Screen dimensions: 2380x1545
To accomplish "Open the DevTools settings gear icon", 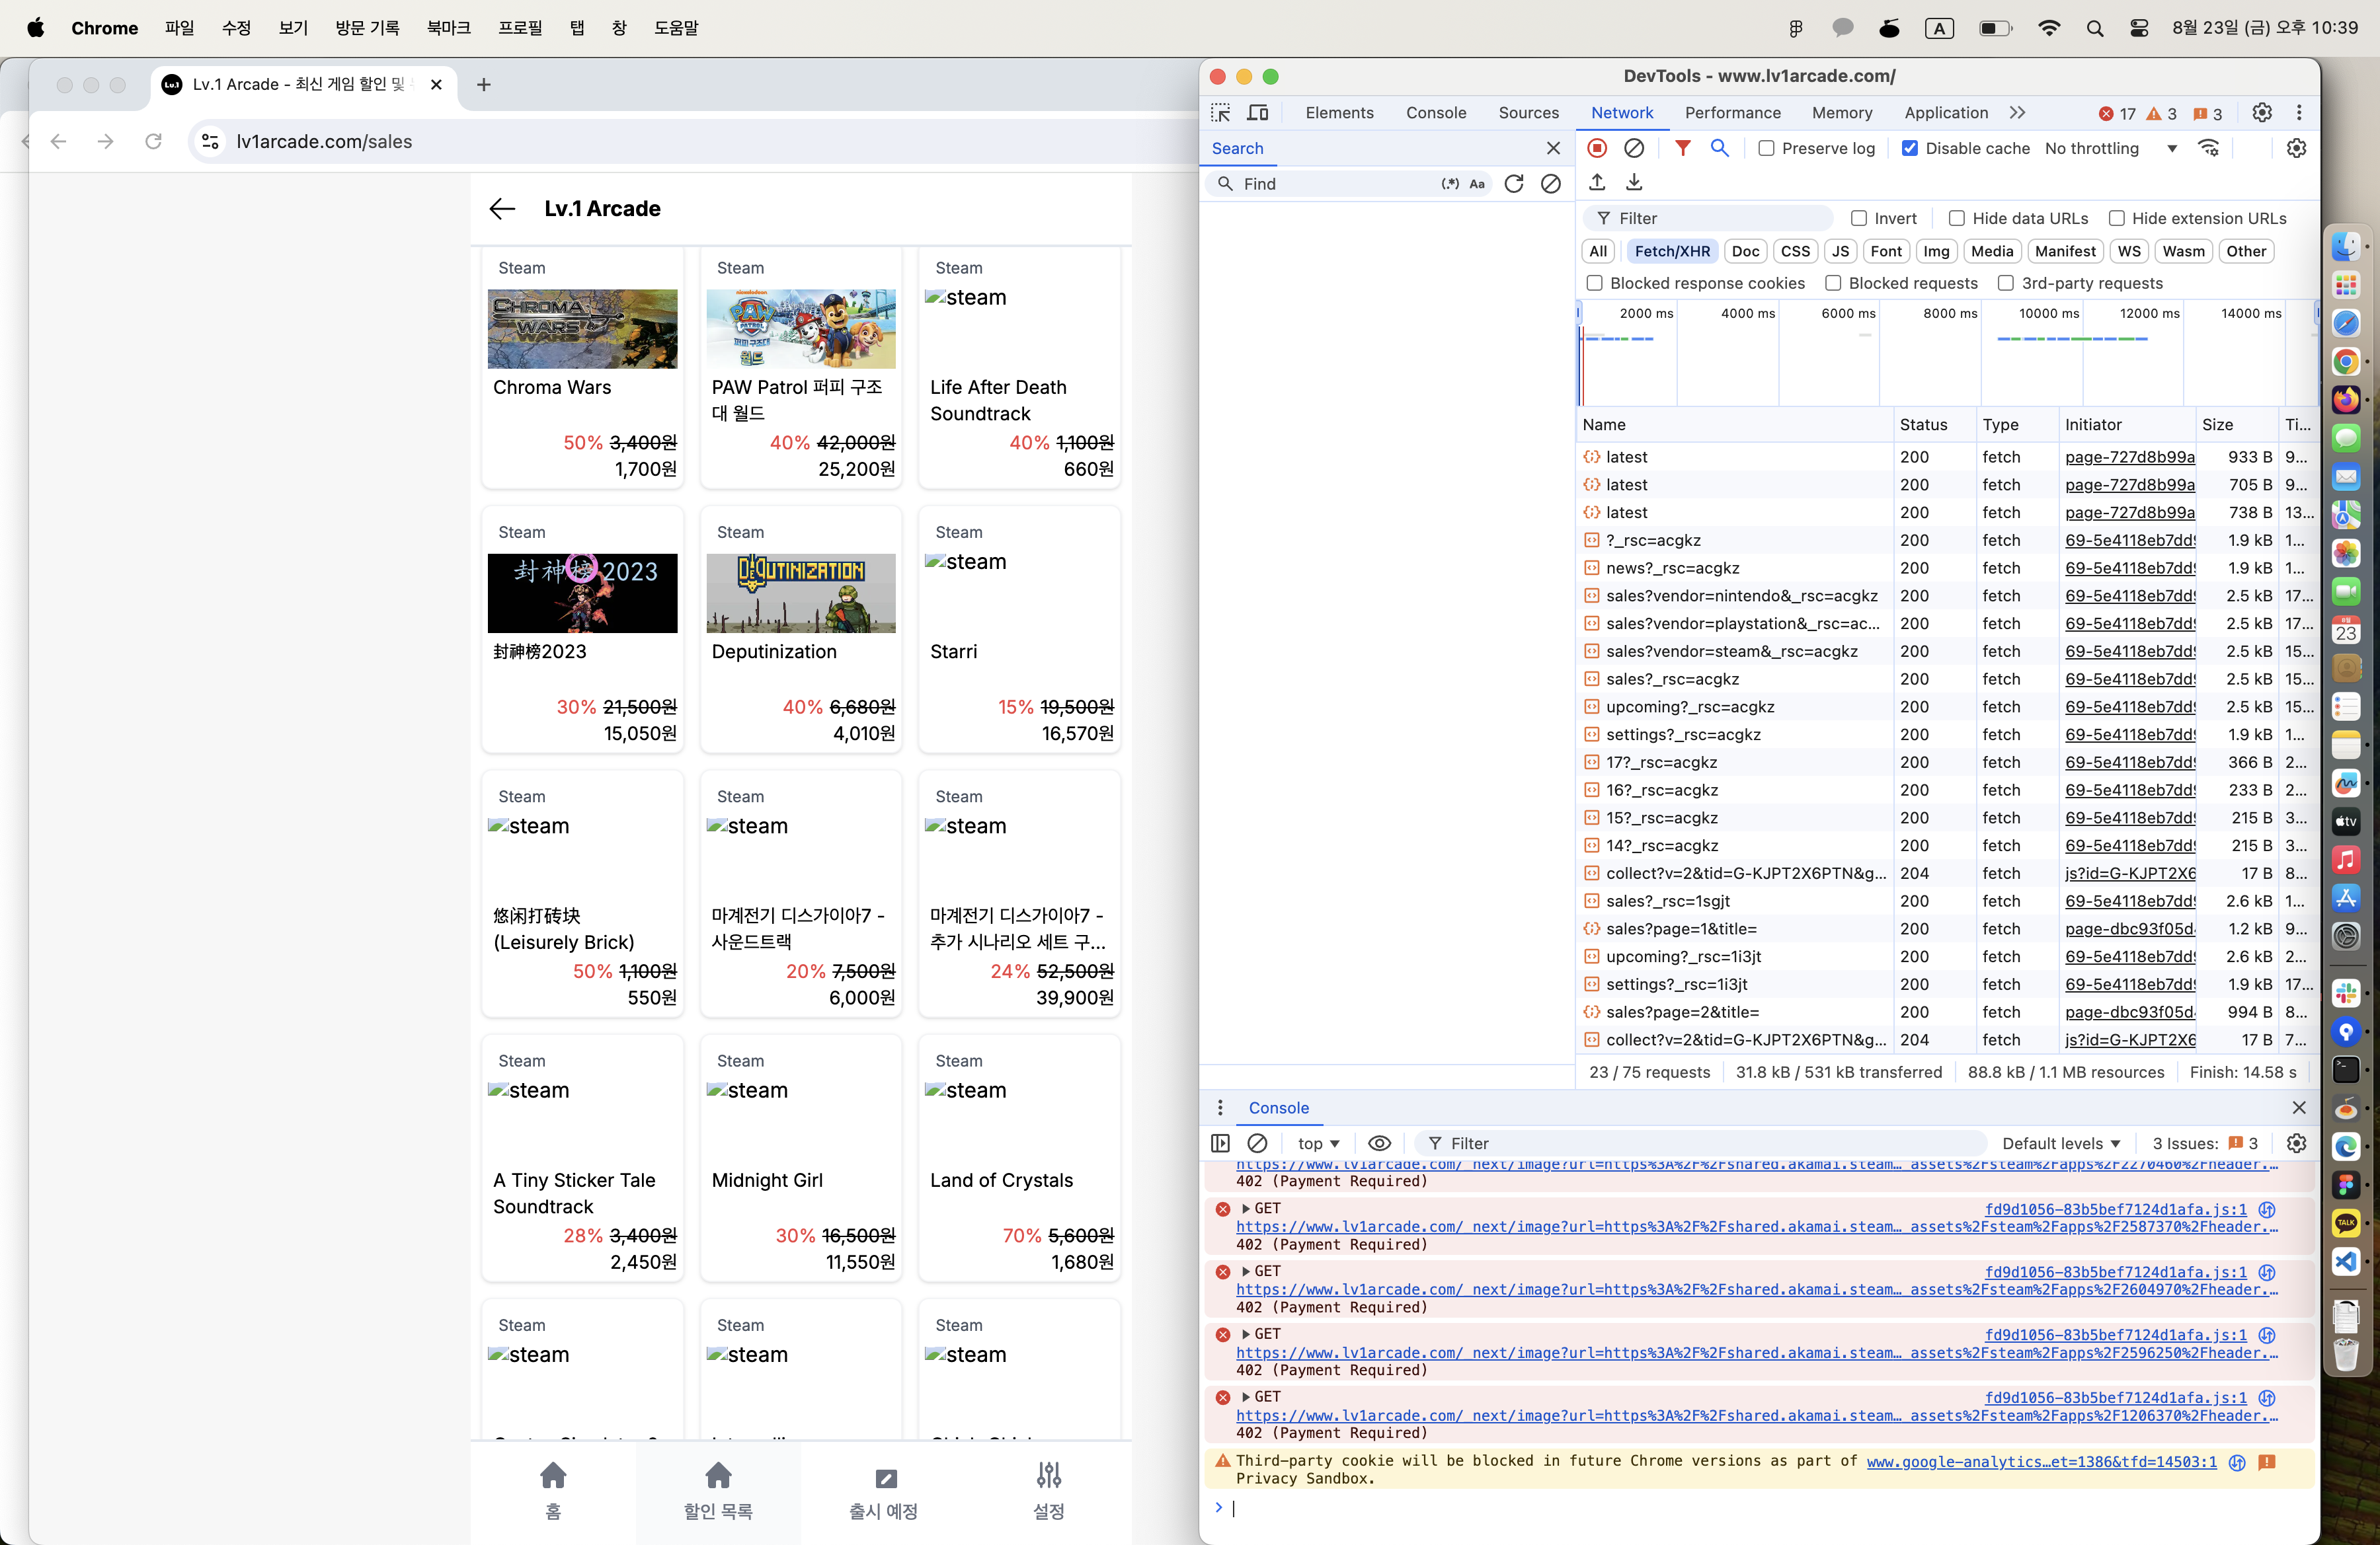I will pos(2262,113).
